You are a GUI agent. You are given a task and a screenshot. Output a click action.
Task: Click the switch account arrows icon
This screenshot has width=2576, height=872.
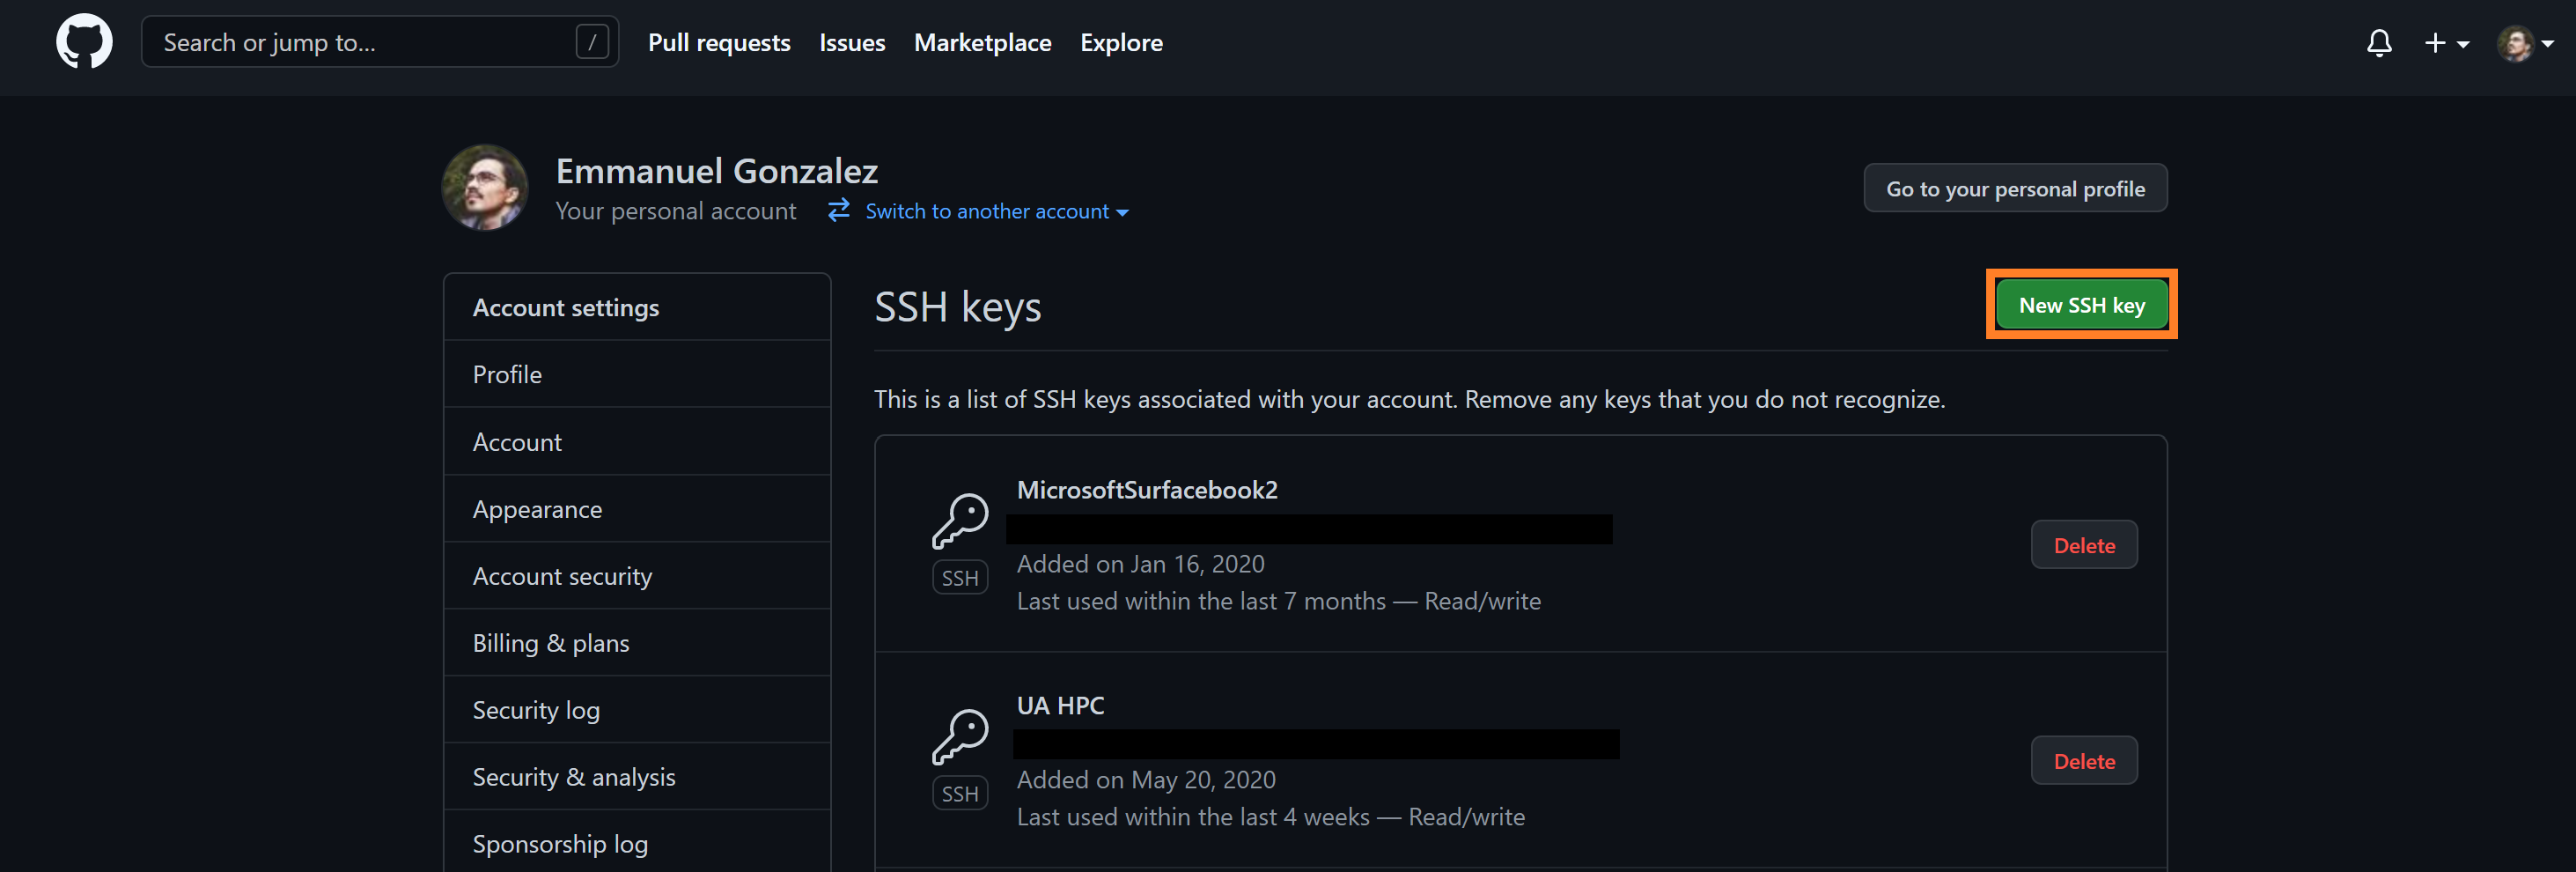tap(838, 210)
